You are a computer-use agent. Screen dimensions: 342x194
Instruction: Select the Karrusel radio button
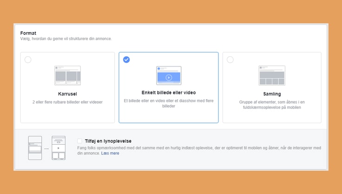click(x=28, y=60)
